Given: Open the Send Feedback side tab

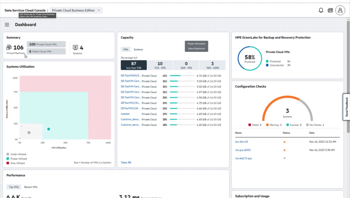Looking at the screenshot, I should pos(346,107).
